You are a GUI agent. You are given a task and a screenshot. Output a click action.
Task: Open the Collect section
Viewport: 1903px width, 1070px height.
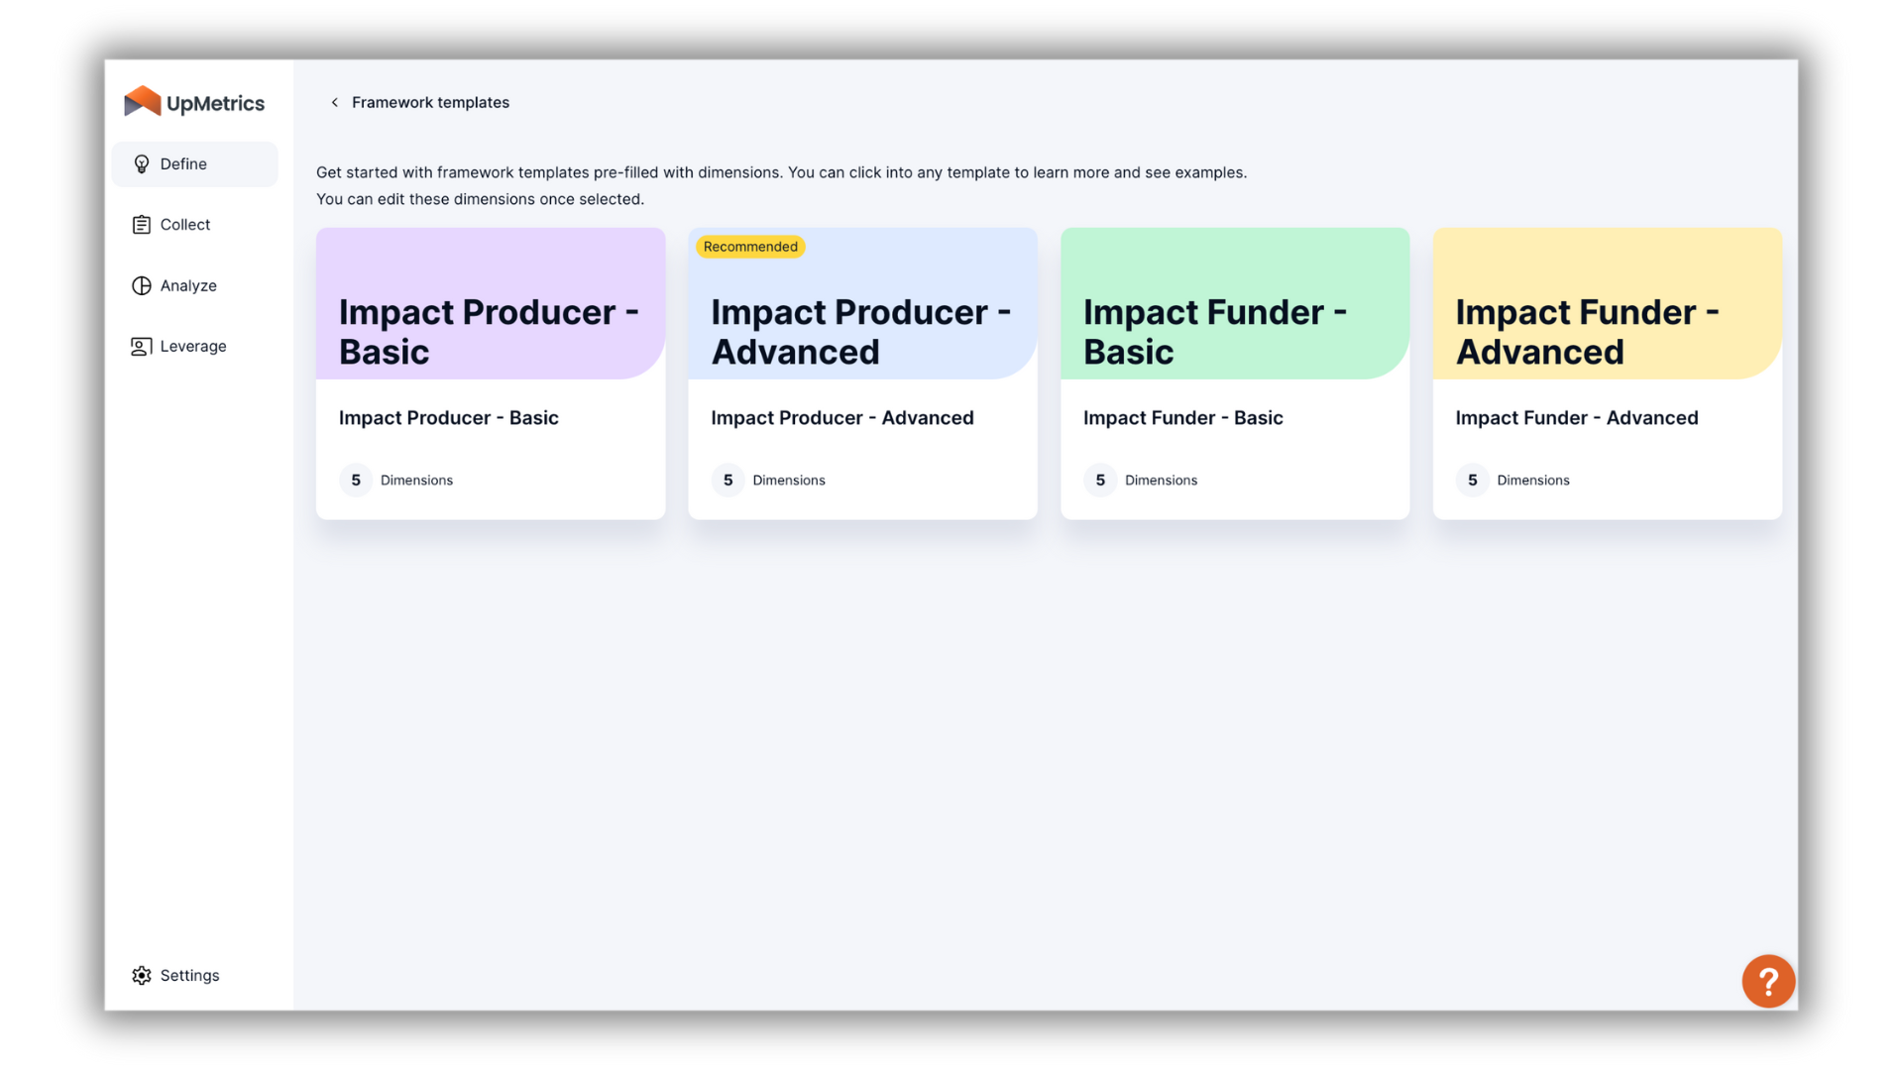[194, 225]
